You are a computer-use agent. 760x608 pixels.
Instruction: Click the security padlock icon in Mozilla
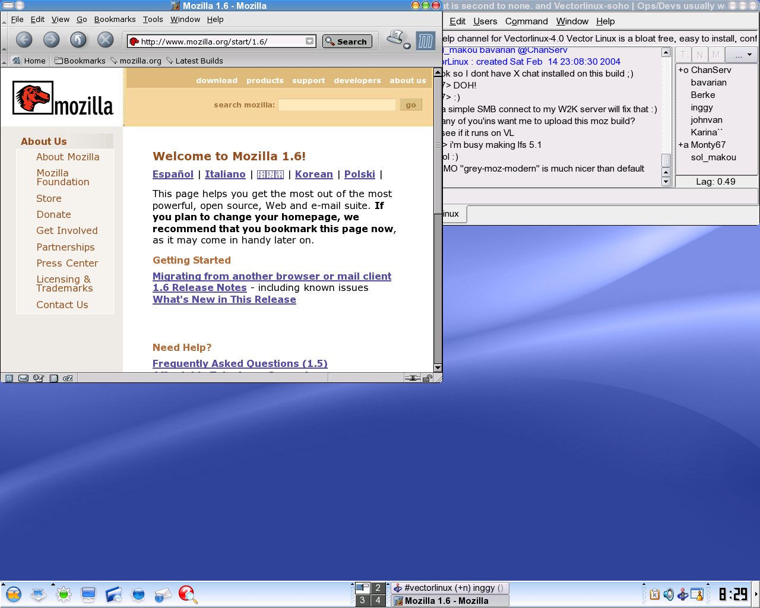[427, 378]
